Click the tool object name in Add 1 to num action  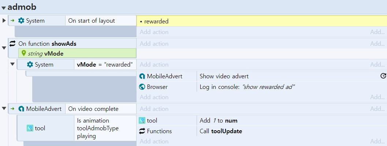coord(152,121)
